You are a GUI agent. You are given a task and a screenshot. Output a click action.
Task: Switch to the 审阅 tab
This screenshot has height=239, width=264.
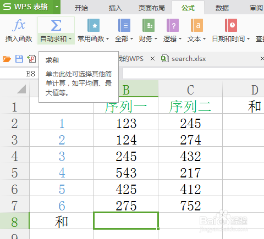point(256,8)
